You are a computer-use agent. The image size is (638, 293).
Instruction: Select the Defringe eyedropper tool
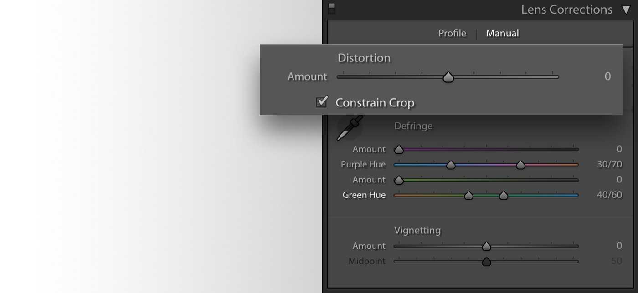pyautogui.click(x=350, y=128)
